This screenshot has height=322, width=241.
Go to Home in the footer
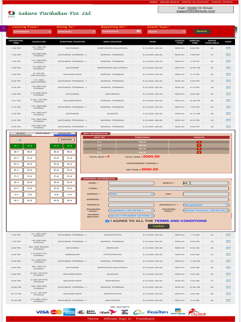93,319
